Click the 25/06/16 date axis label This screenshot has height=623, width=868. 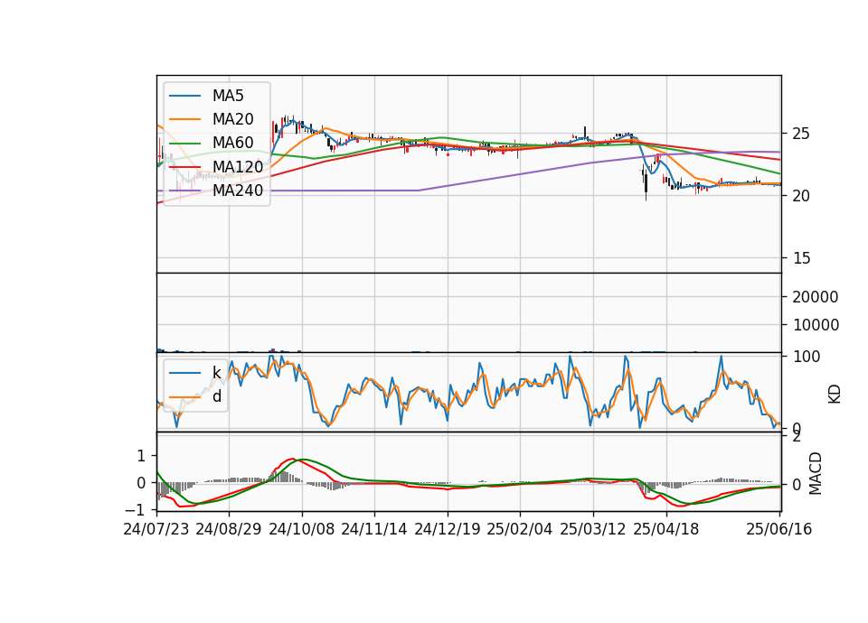click(778, 529)
